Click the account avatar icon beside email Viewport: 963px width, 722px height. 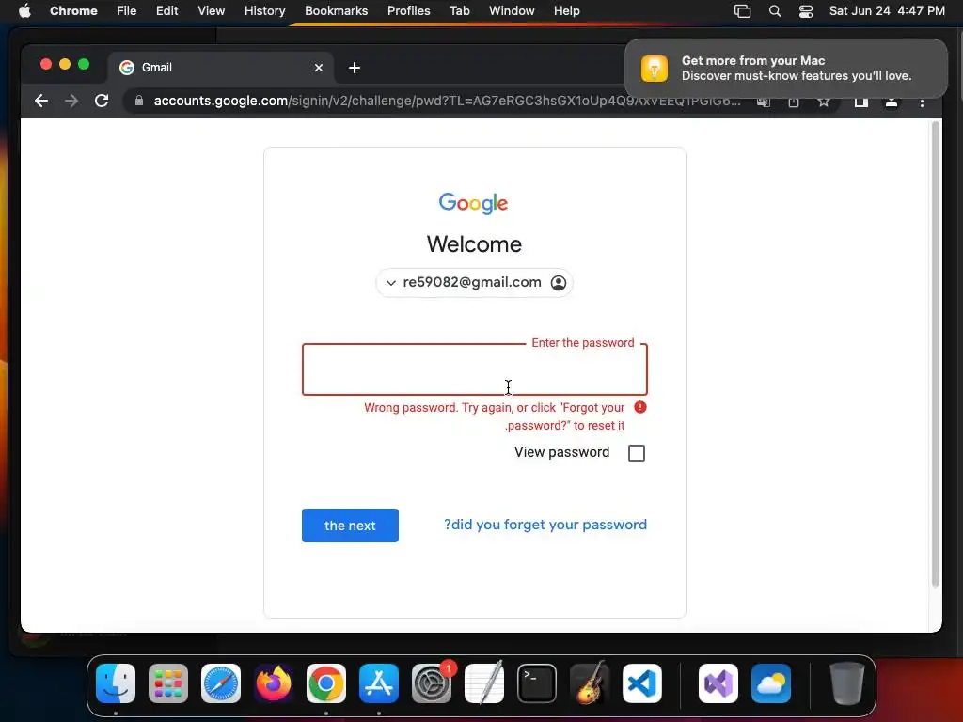click(559, 282)
